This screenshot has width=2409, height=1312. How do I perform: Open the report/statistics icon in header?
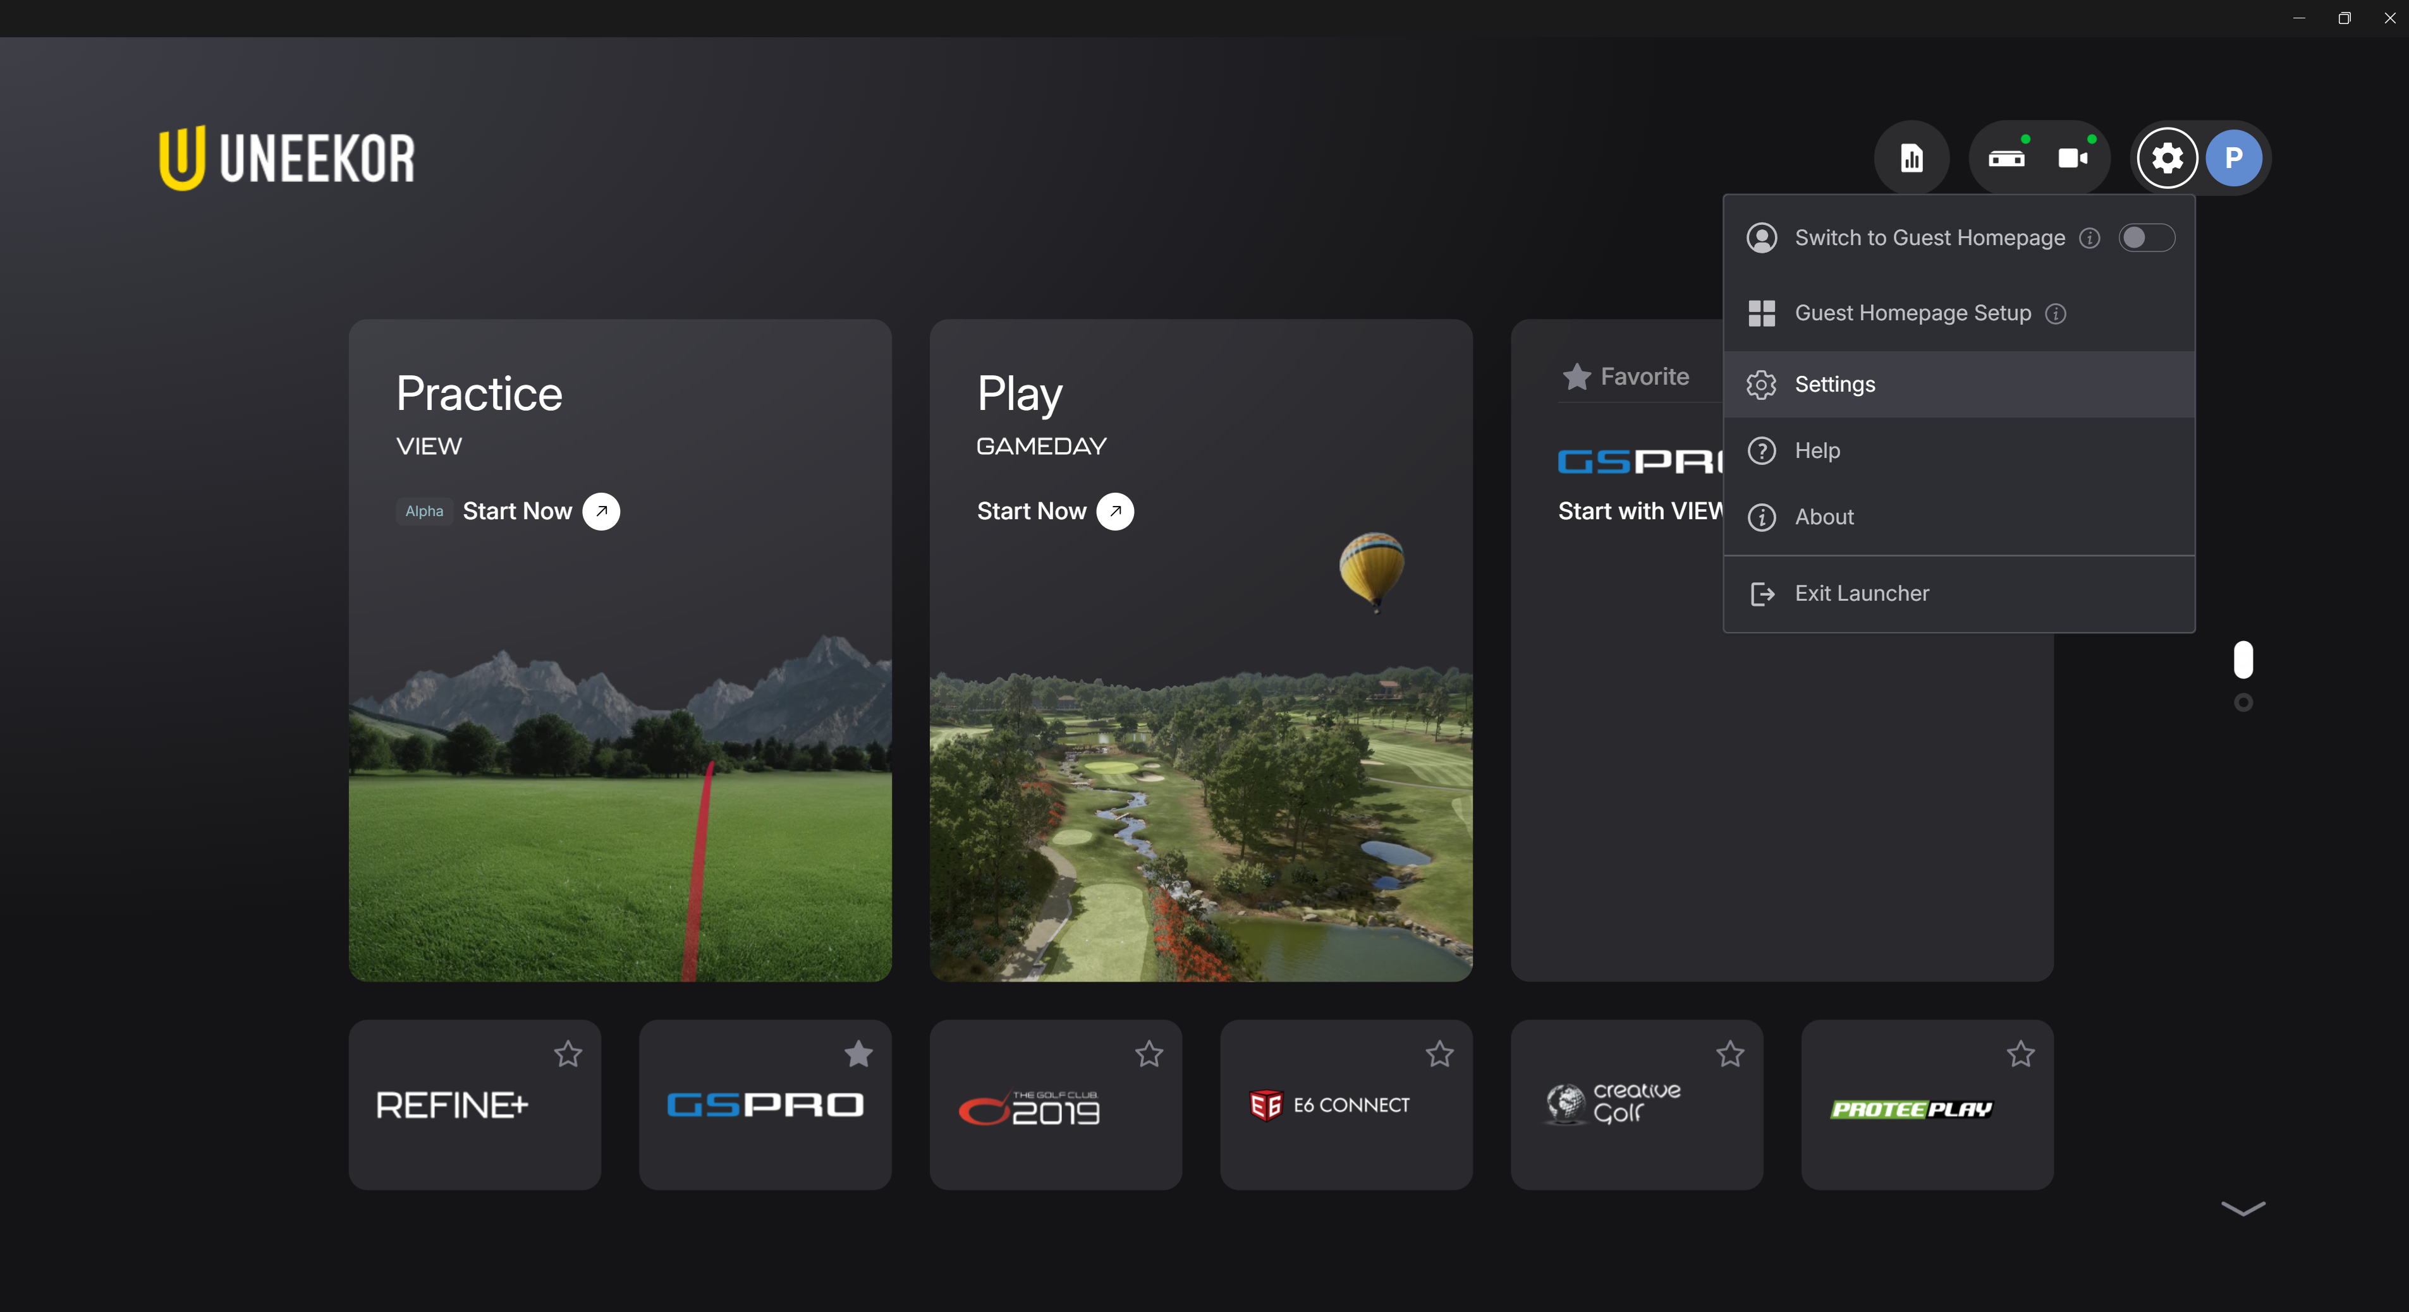pos(1912,158)
